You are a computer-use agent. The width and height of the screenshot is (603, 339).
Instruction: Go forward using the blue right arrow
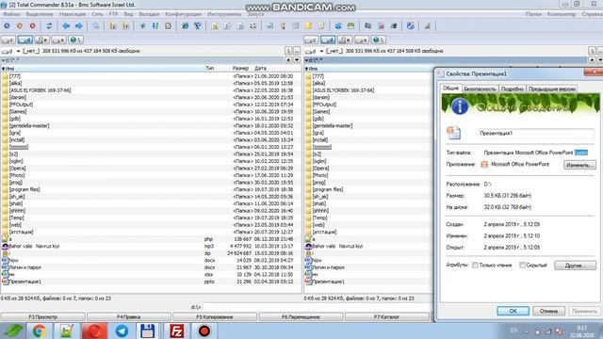click(79, 25)
